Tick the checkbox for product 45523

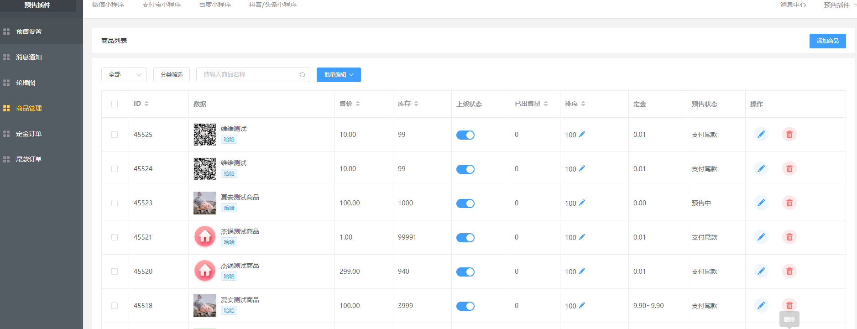pos(115,203)
